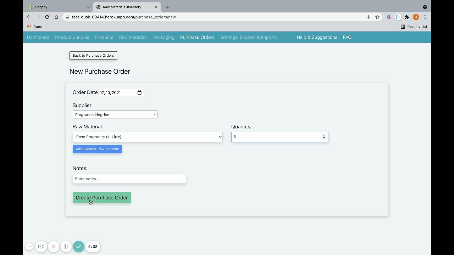Go to home page icon
The width and height of the screenshot is (454, 255).
[56, 17]
